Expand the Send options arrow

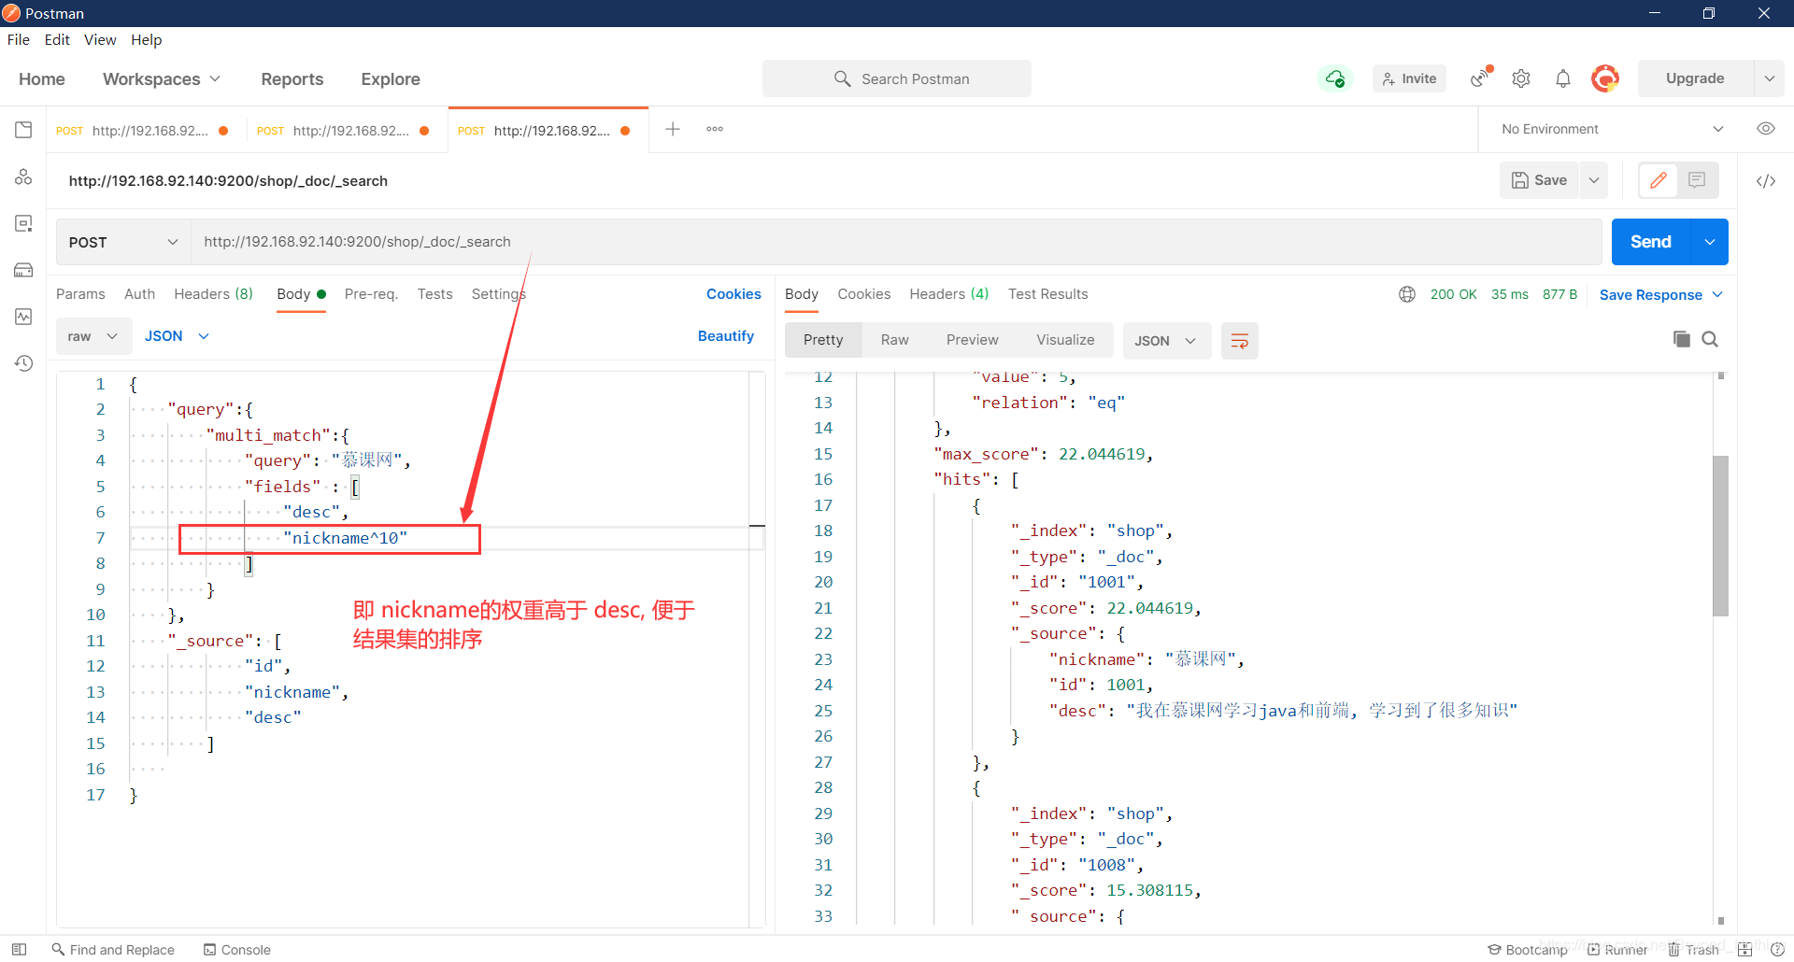1710,242
